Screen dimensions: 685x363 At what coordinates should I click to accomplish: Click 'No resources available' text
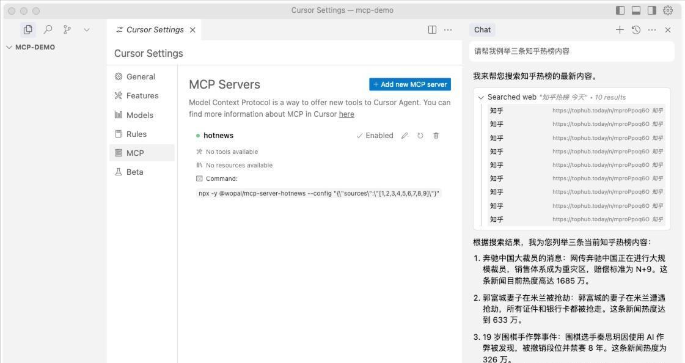pos(240,165)
